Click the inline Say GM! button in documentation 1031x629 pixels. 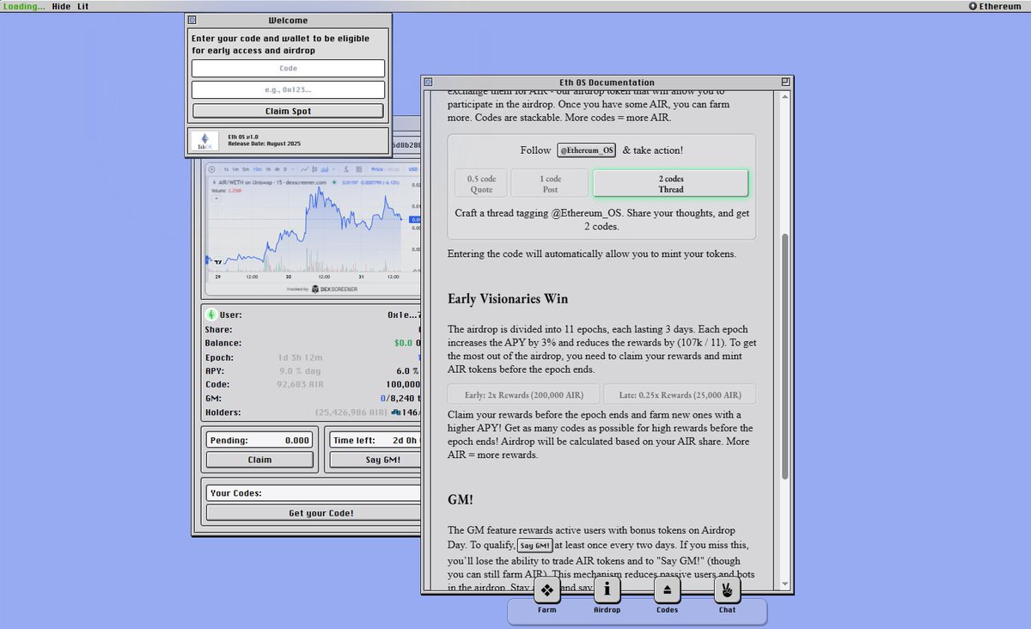pyautogui.click(x=534, y=546)
